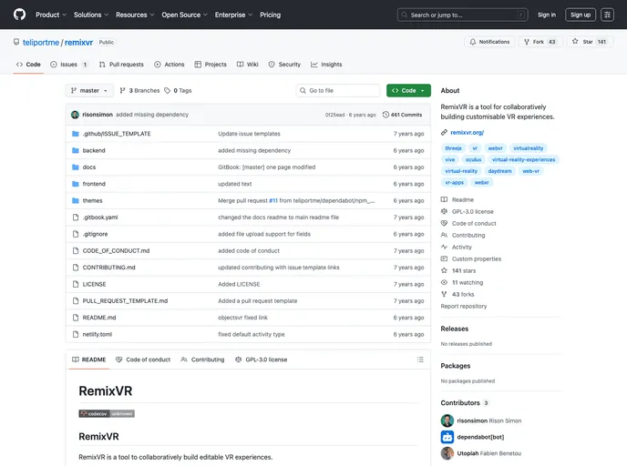Expand the master branch dropdown

tap(90, 91)
